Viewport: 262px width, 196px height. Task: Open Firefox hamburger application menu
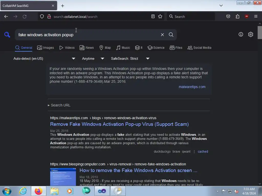pyautogui.click(x=256, y=16)
